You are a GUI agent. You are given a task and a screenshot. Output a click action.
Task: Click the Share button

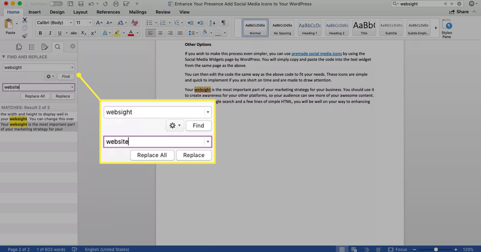[x=459, y=12]
